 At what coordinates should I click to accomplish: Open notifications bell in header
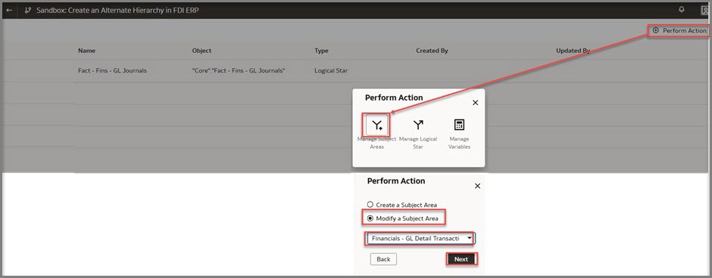[681, 10]
